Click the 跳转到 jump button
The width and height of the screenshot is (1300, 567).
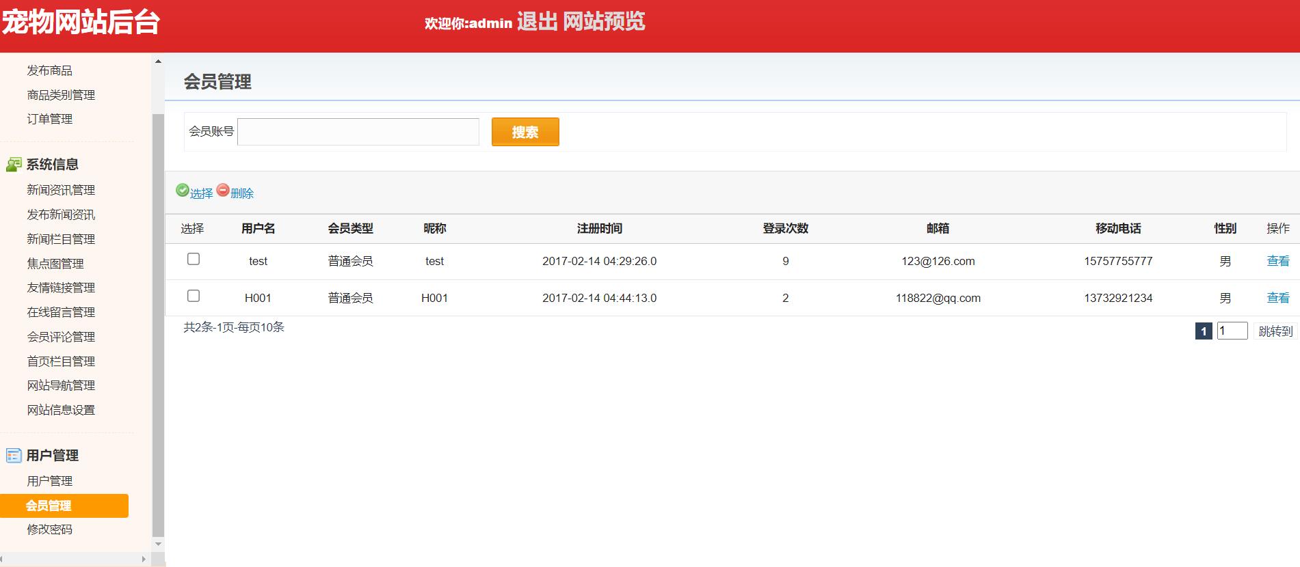(1275, 331)
